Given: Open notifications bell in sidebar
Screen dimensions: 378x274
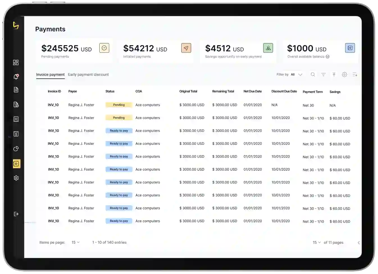Looking at the screenshot, I should [16, 76].
